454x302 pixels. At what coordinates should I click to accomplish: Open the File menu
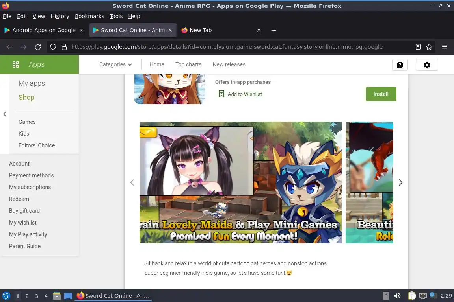click(7, 16)
